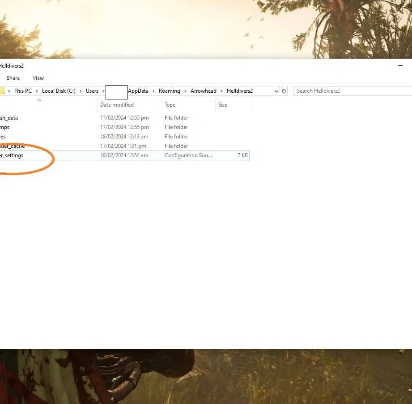Screen dimensions: 412x404
Task: Open the address bar history dropdown
Action: (276, 91)
